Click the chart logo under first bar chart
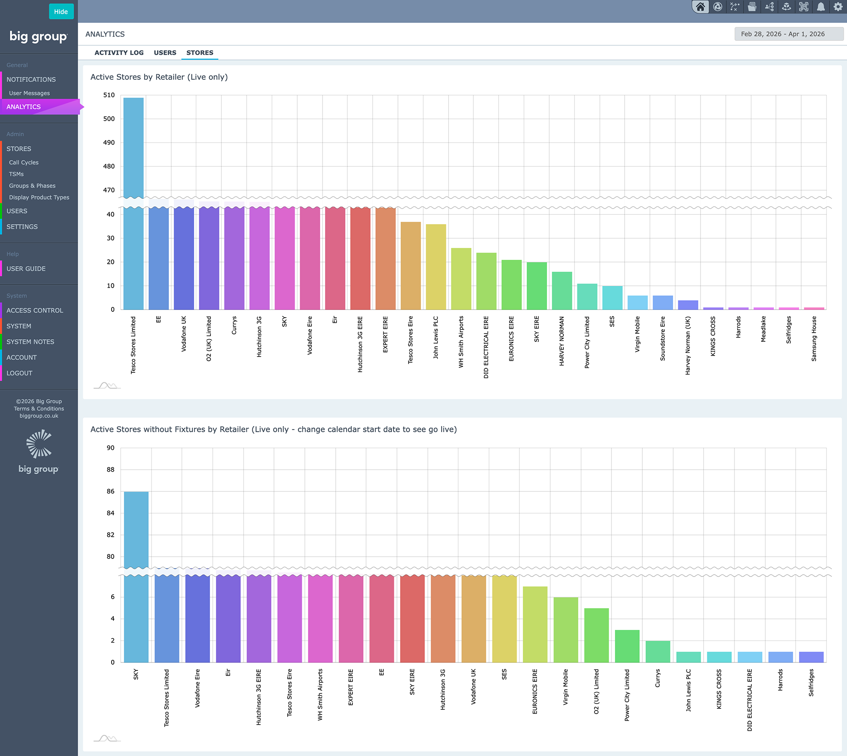Viewport: 847px width, 756px height. 107,386
